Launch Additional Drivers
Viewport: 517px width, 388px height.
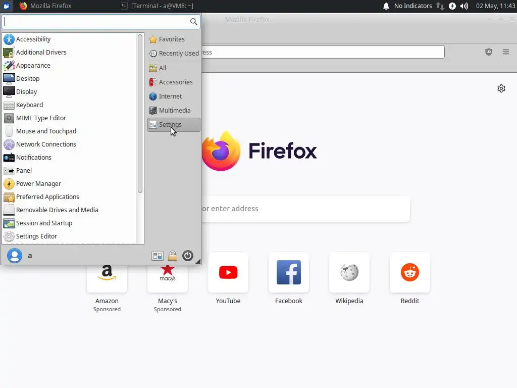point(69,53)
